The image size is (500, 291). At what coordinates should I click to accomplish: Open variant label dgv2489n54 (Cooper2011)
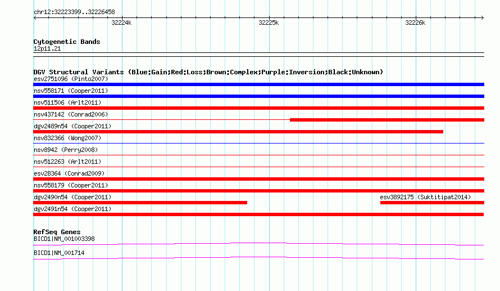(x=72, y=126)
